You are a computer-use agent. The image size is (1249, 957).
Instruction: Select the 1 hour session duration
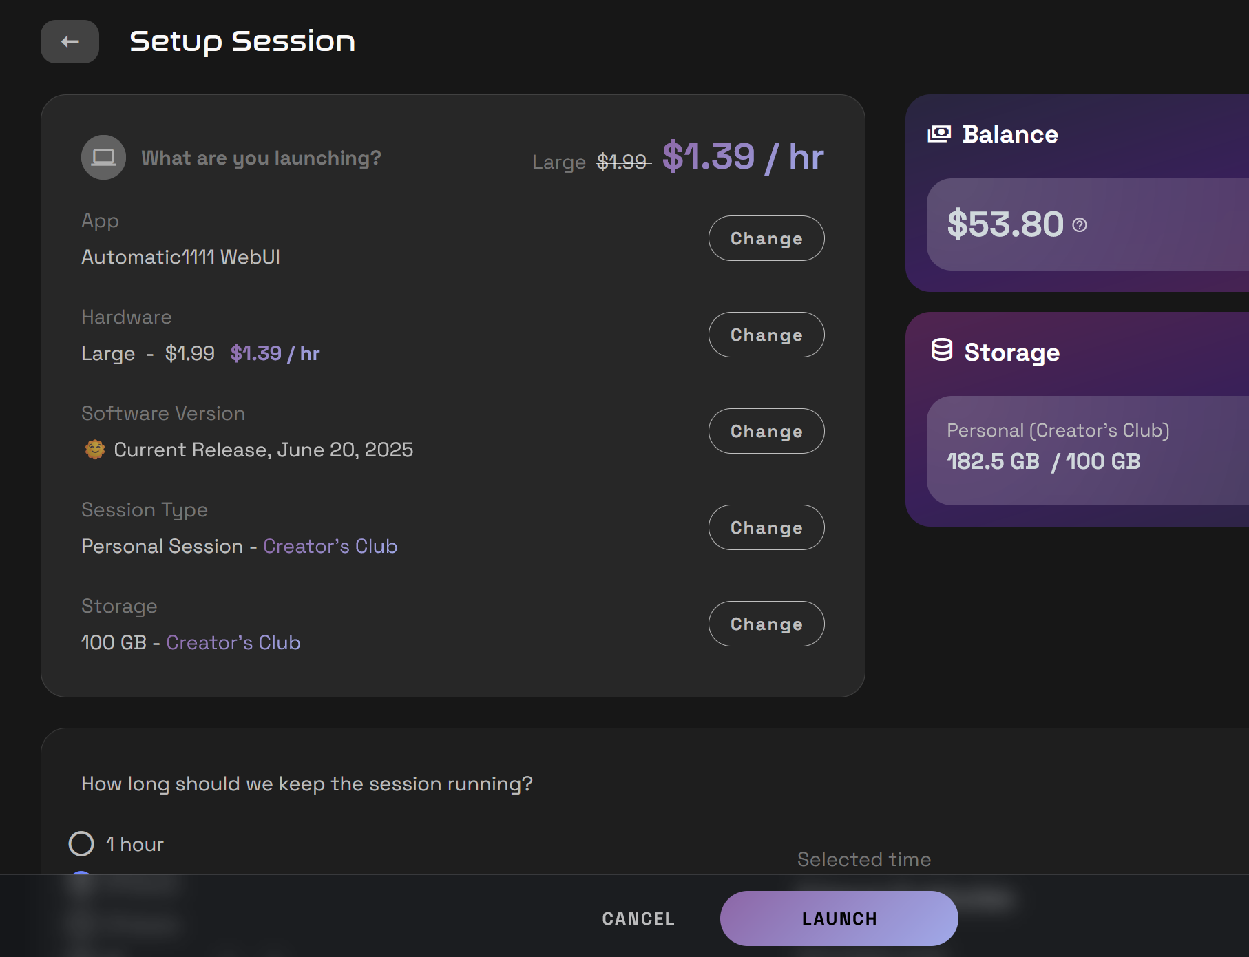pyautogui.click(x=81, y=844)
